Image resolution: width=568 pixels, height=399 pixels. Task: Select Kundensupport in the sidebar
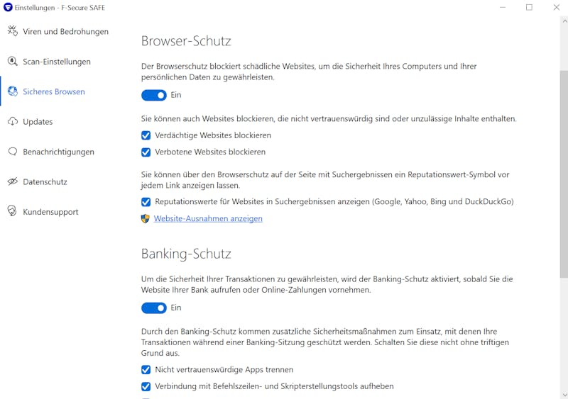click(50, 212)
